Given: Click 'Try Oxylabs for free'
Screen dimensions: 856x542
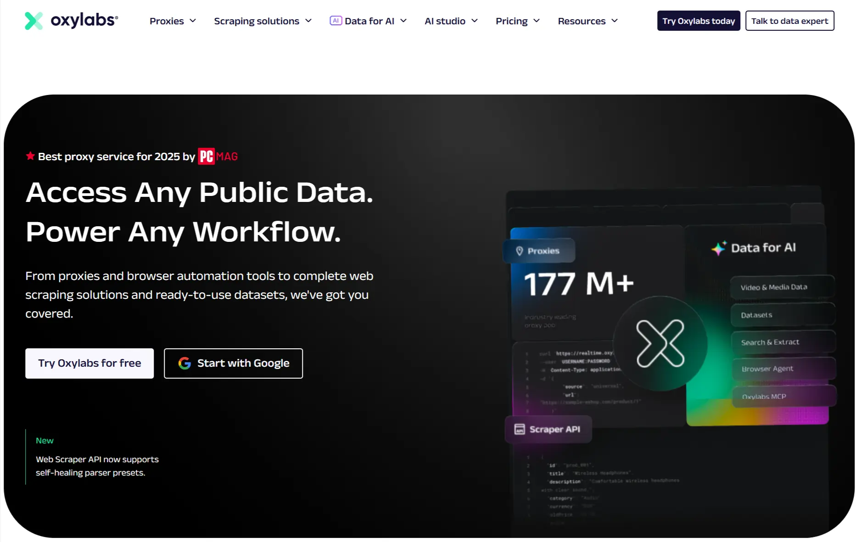Looking at the screenshot, I should click(89, 363).
